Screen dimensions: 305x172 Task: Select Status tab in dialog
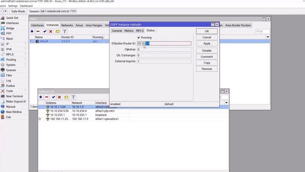point(151,31)
